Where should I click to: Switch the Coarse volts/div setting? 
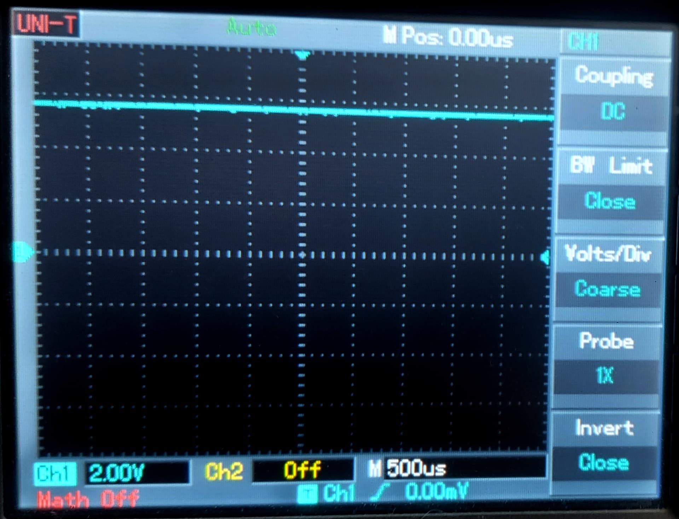607,289
